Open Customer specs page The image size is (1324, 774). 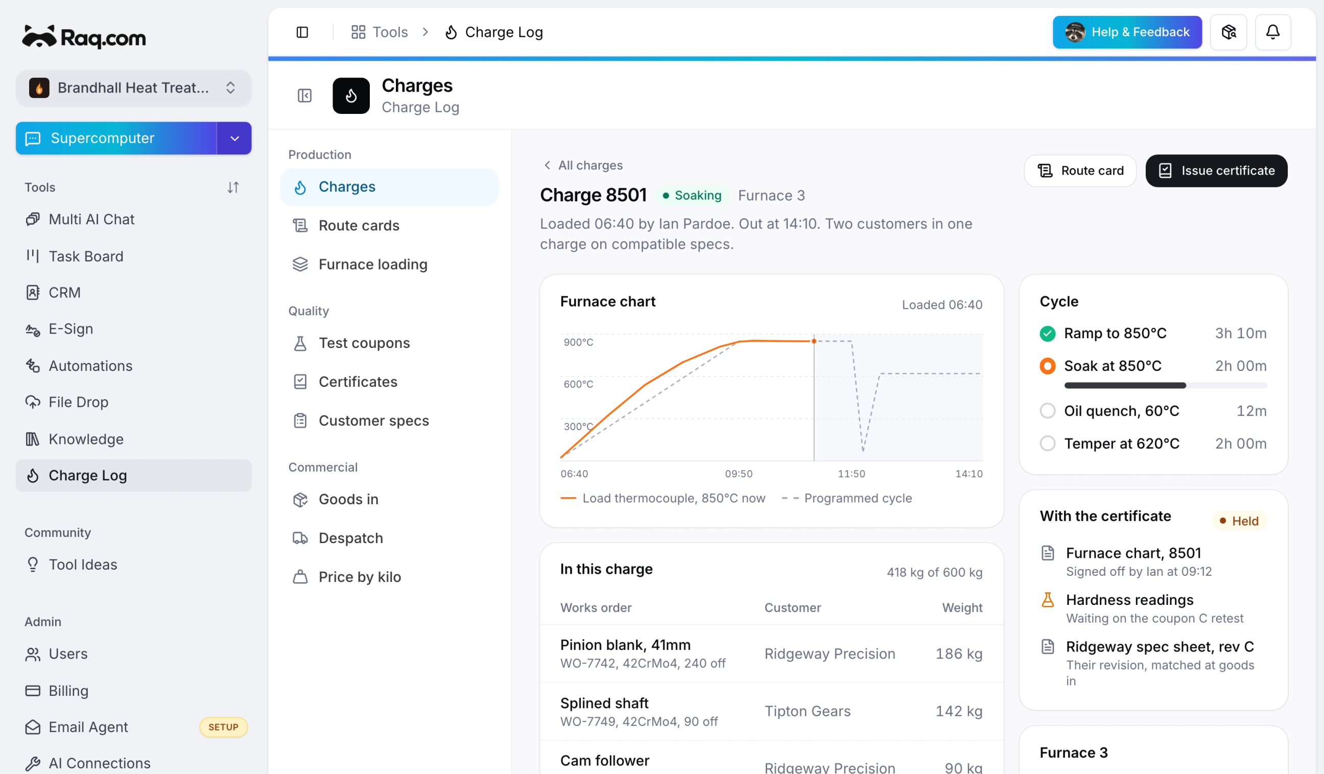click(389, 421)
